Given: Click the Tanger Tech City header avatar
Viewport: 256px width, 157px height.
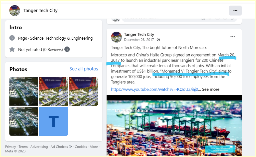Looking at the screenshot, I should pyautogui.click(x=15, y=11).
